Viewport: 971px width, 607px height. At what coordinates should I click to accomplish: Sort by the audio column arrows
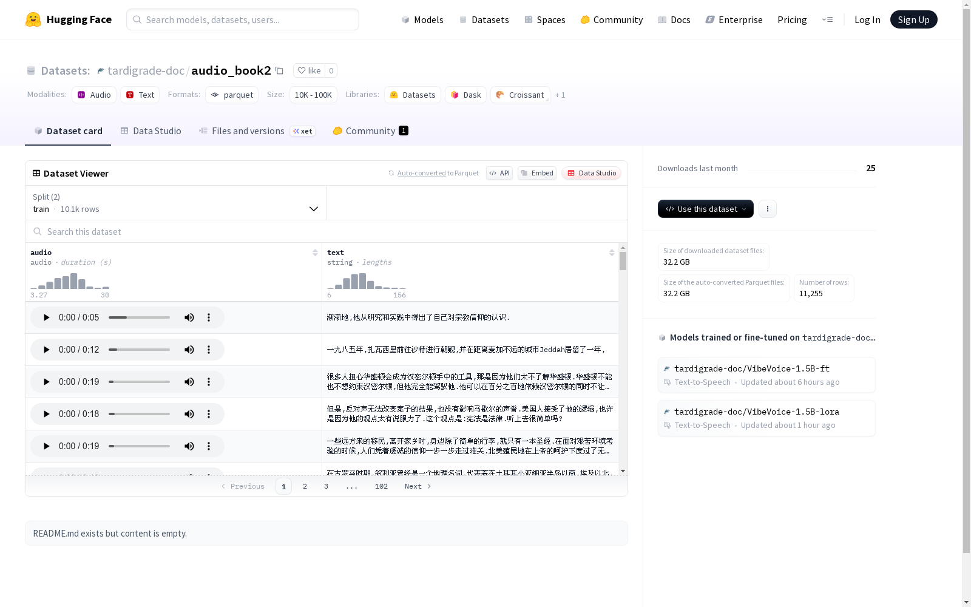pyautogui.click(x=315, y=253)
